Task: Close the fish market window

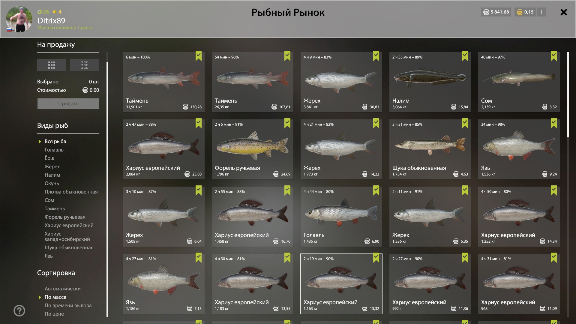Action: [564, 12]
